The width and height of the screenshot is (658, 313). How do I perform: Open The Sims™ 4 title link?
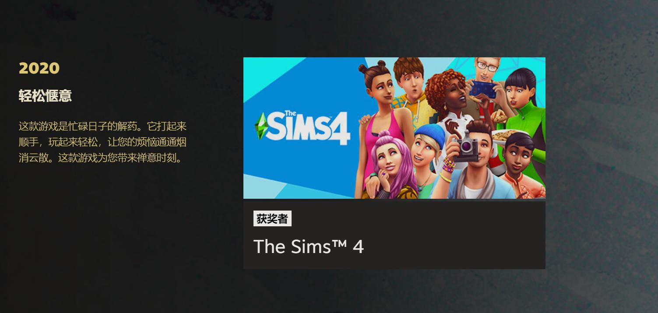(309, 246)
